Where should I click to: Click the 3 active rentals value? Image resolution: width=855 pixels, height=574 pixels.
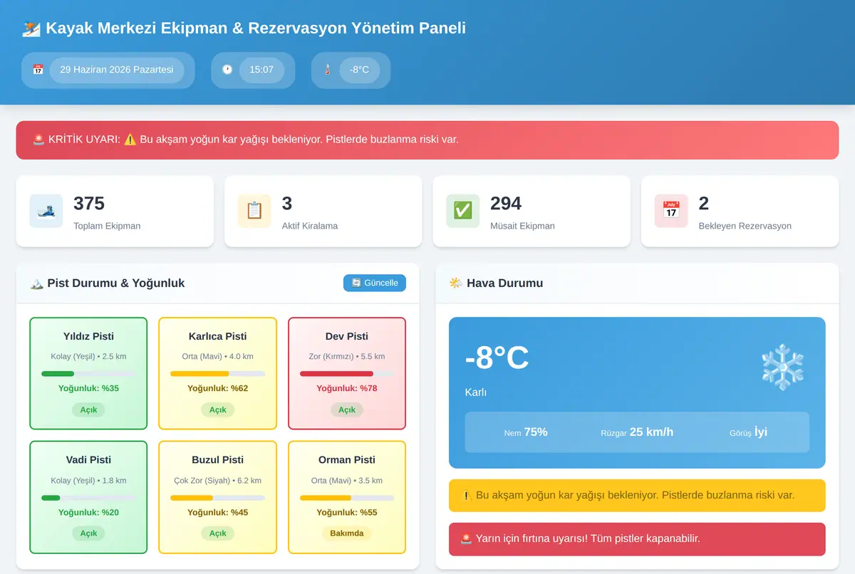click(x=287, y=204)
